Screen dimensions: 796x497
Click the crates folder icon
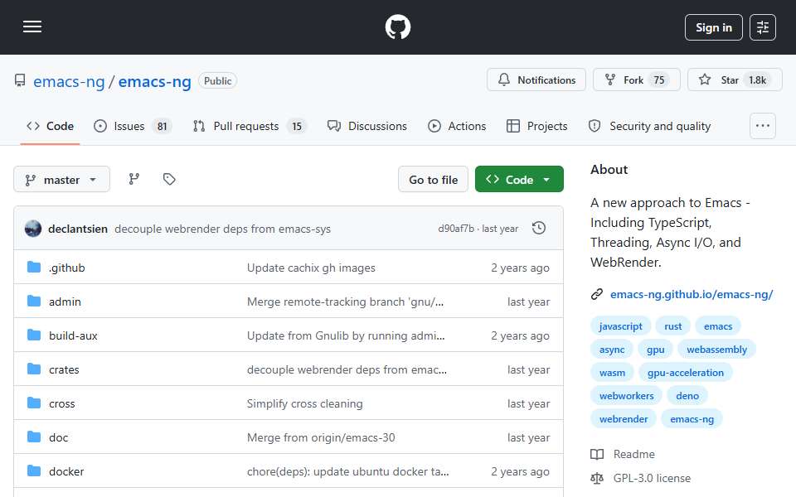pyautogui.click(x=34, y=369)
